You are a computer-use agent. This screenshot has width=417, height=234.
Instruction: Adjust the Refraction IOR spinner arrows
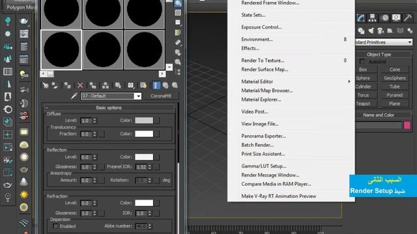(150, 213)
